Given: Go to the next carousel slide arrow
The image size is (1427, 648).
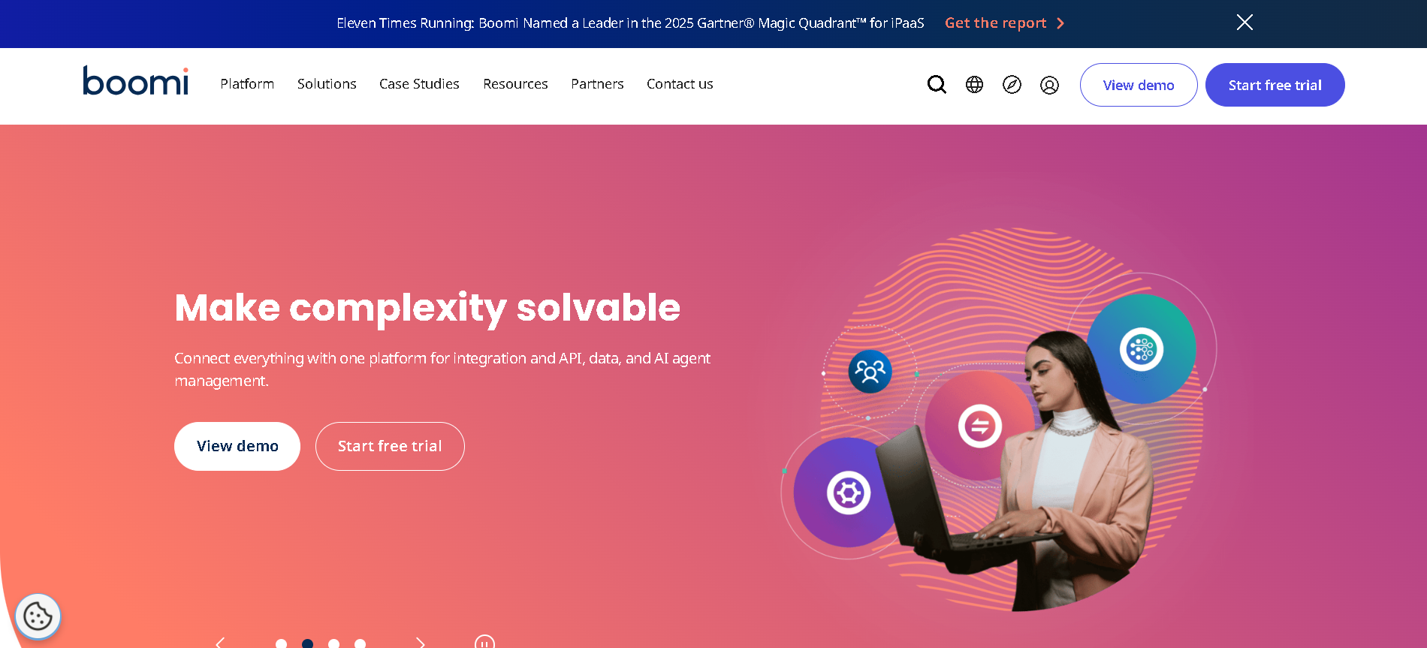Looking at the screenshot, I should pyautogui.click(x=421, y=643).
